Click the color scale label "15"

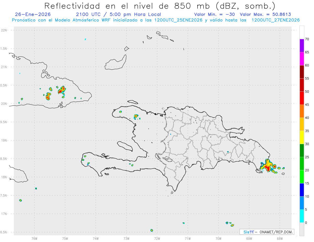click(x=307, y=183)
